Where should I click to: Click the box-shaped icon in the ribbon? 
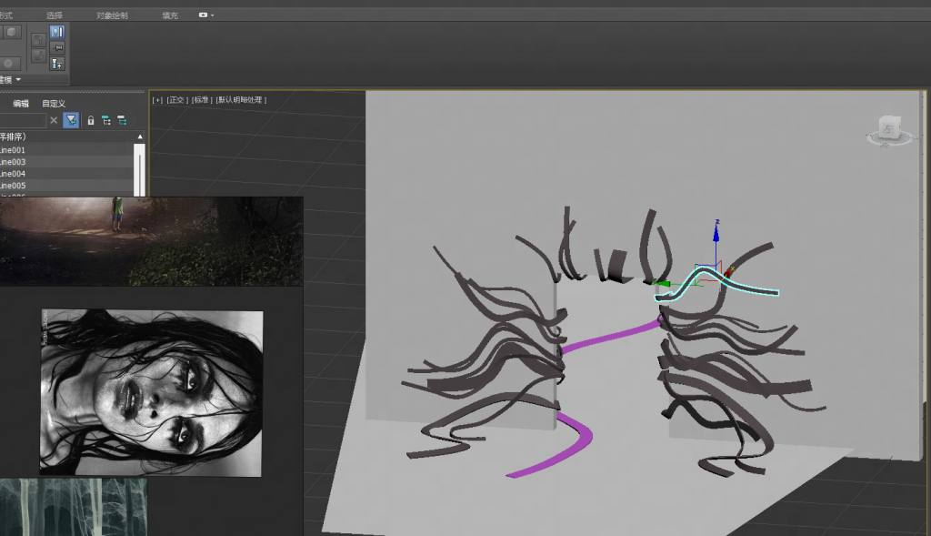(11, 32)
